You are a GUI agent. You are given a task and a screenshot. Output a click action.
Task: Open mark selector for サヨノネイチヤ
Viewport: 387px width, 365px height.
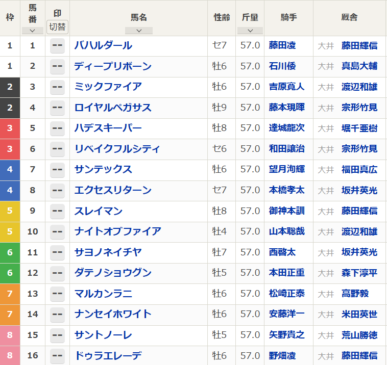pos(57,252)
